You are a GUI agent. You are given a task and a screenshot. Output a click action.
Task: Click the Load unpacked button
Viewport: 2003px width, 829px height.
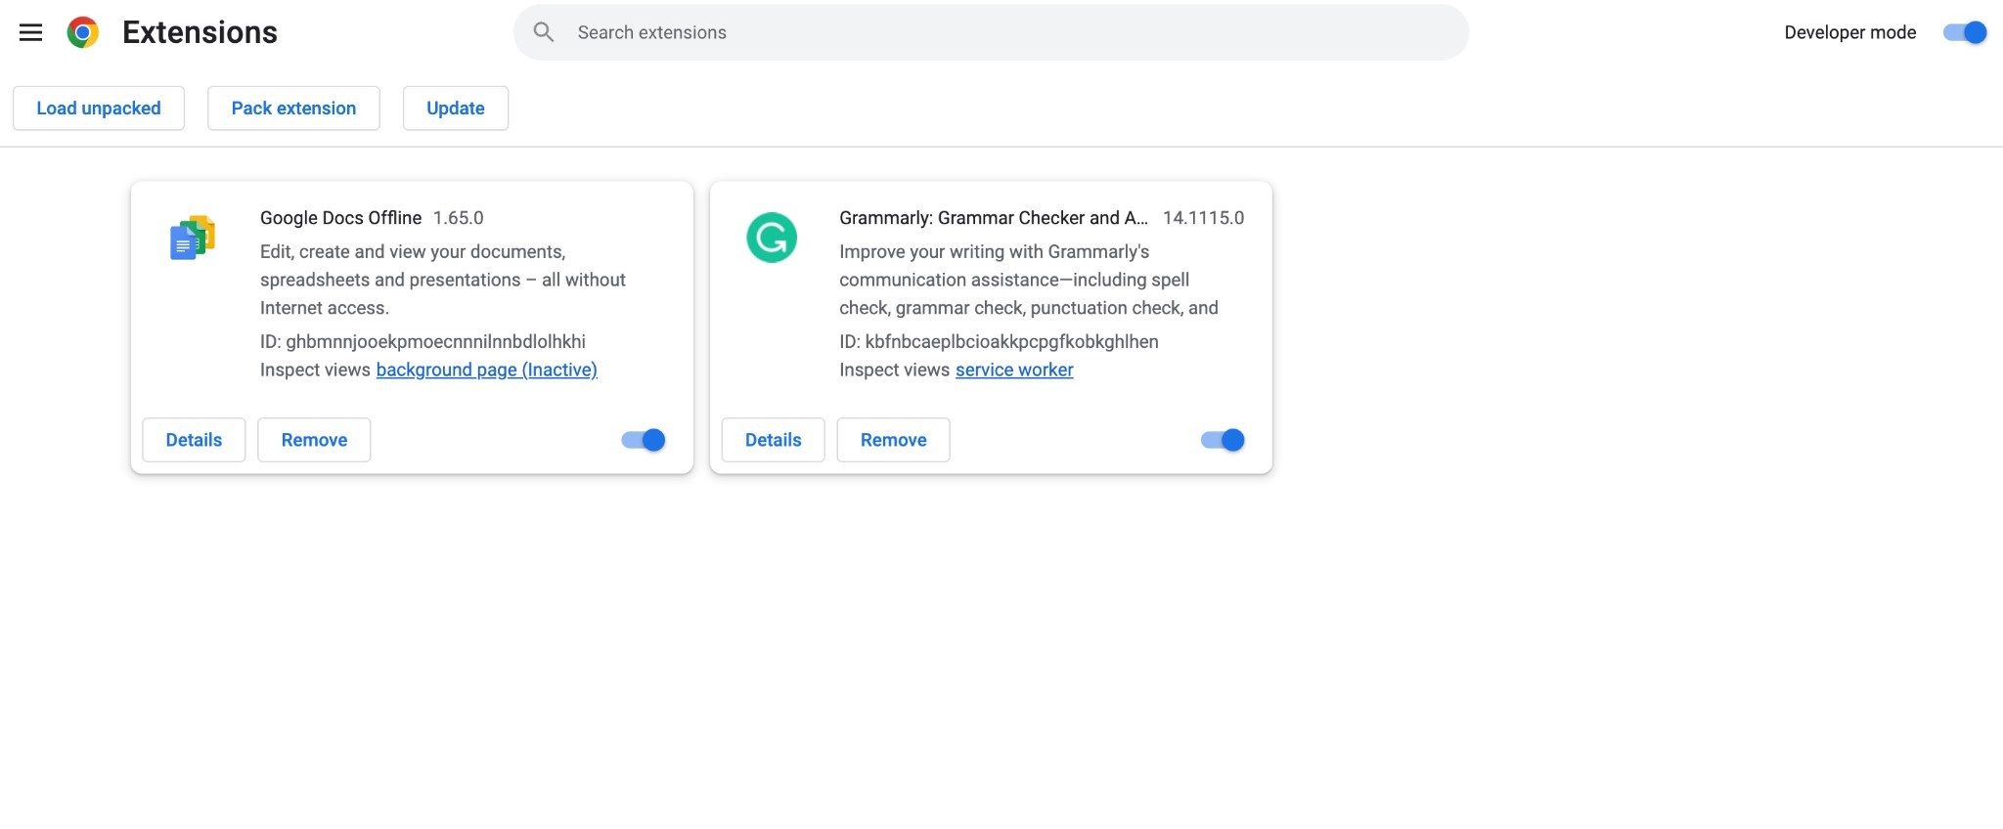99,109
